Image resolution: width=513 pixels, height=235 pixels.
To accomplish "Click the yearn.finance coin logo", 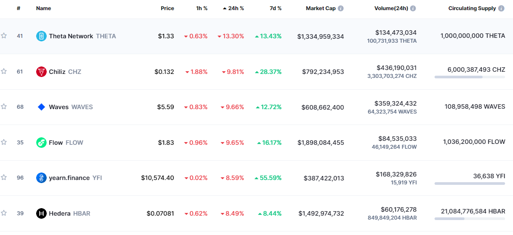I will coord(41,178).
